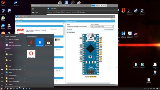The width and height of the screenshot is (160, 90).
Task: Expand the 7-Zip folder in the Start menu
Action: 15,60
